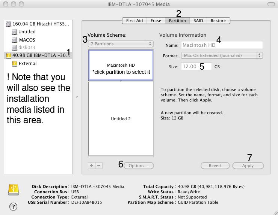Click the window toolbar toggle pill
278x215 pixels.
pyautogui.click(x=271, y=4)
